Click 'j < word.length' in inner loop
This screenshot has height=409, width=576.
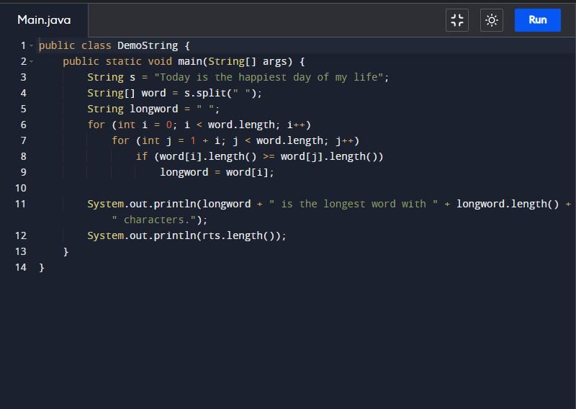pyautogui.click(x=278, y=140)
